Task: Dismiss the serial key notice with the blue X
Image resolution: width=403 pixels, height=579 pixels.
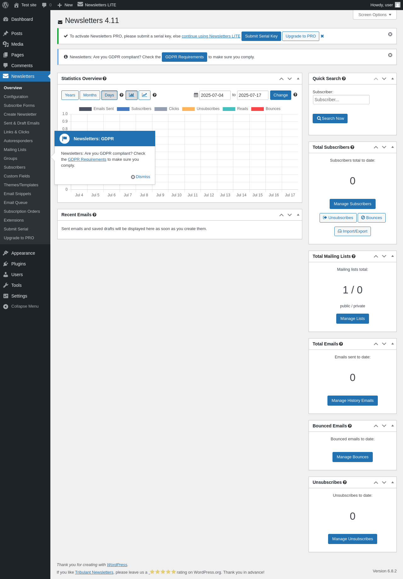Action: click(x=322, y=36)
